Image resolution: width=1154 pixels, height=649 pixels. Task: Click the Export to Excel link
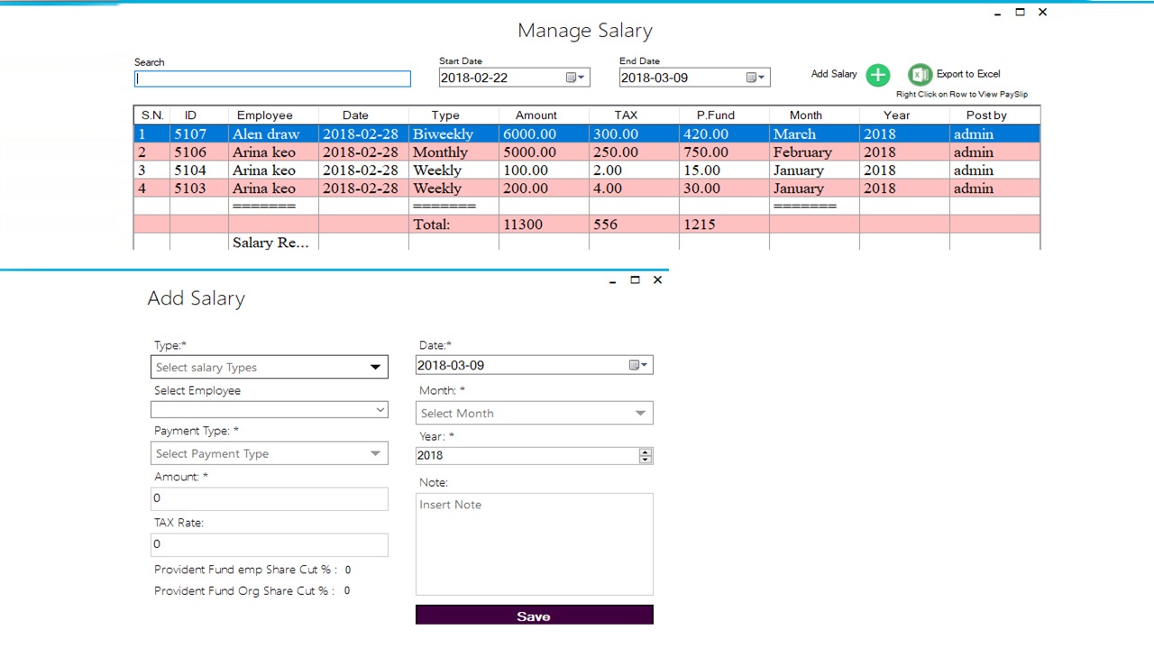(967, 74)
